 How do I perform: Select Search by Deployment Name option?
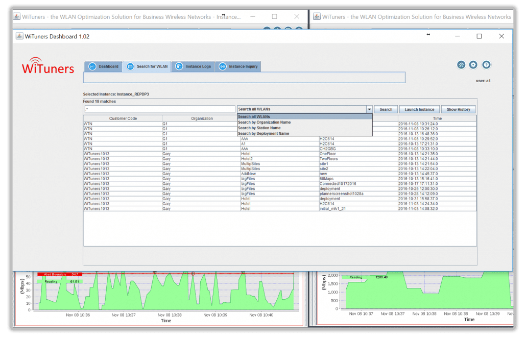[305, 133]
